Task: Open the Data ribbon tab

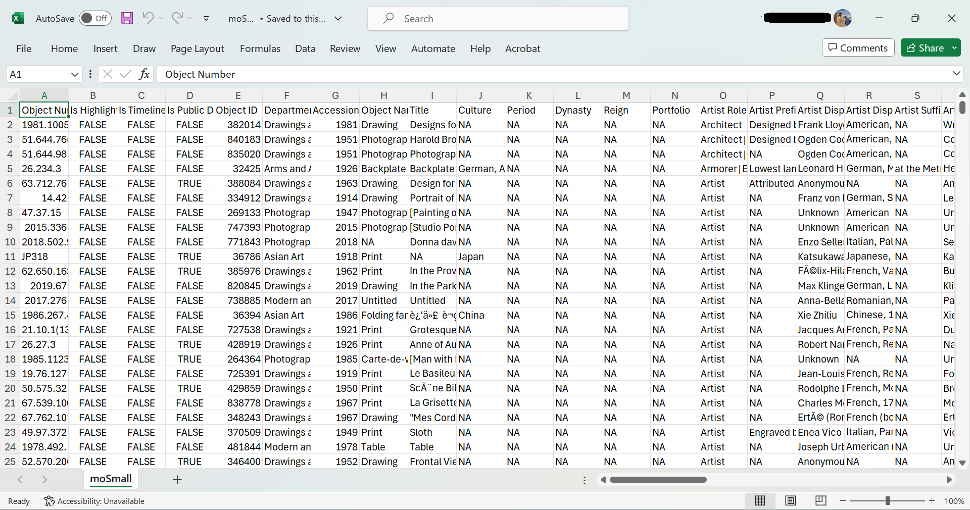Action: [305, 48]
